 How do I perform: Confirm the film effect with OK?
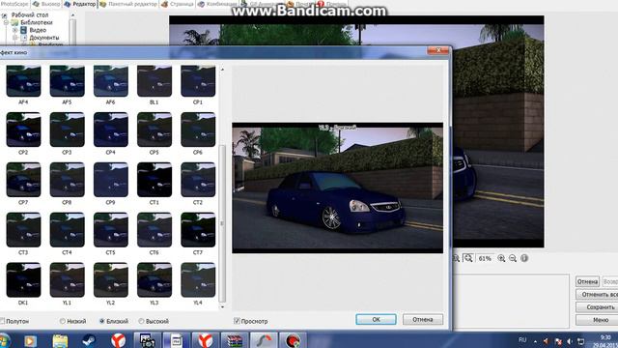click(x=376, y=319)
